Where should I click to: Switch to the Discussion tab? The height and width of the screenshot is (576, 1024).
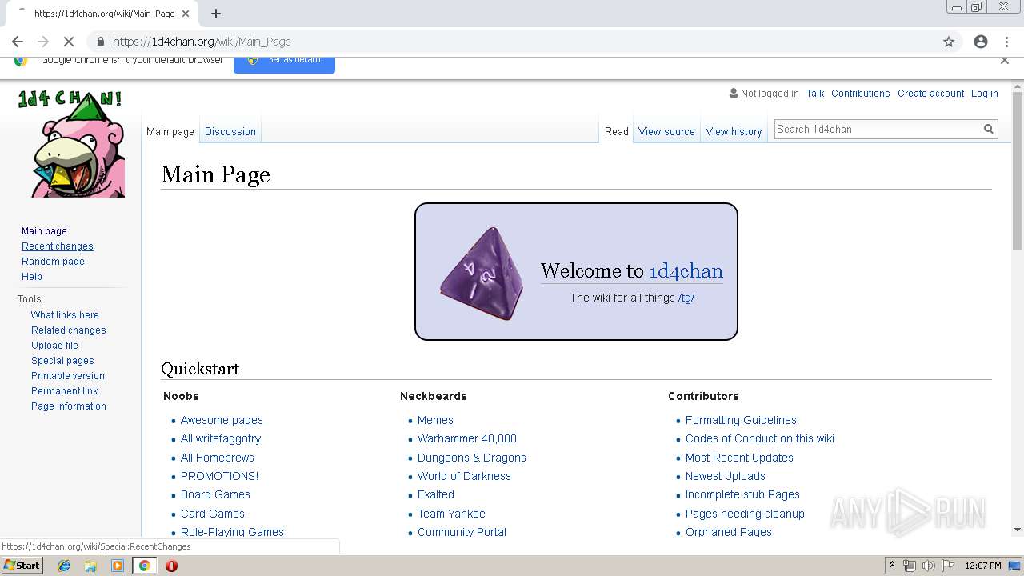[x=230, y=131]
